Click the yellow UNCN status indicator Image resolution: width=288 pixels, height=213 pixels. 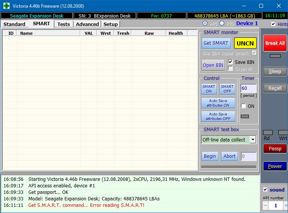[245, 43]
